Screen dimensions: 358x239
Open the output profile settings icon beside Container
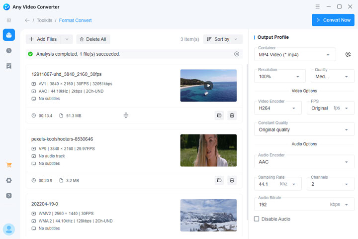348,54
